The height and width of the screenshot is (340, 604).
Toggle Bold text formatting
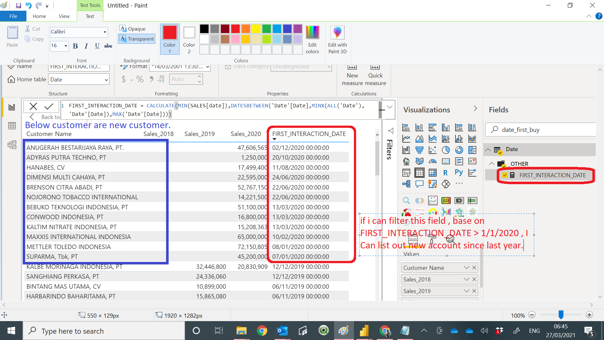(x=75, y=46)
